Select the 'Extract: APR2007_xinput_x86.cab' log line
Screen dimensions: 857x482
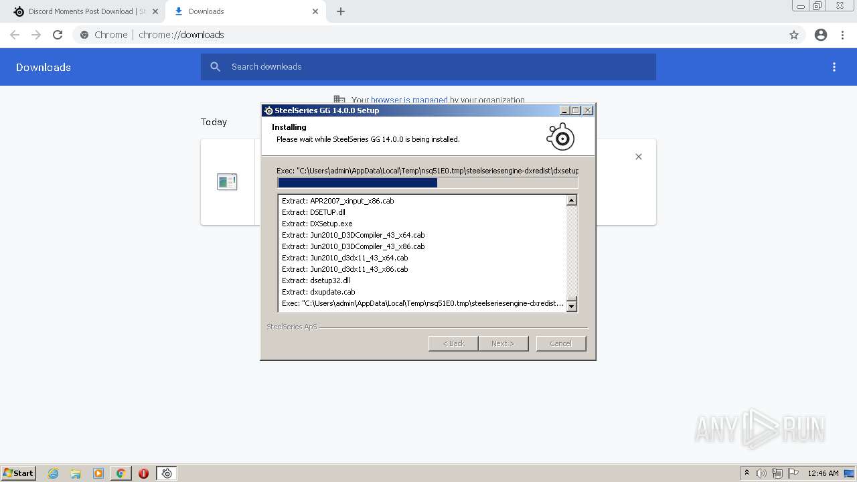click(x=337, y=201)
